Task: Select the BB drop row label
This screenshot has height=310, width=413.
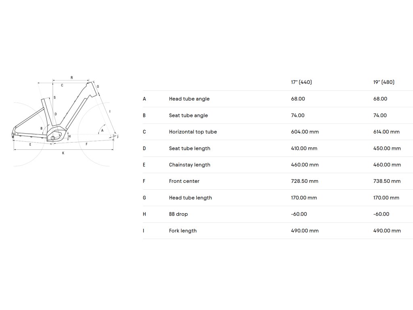Action: click(x=178, y=214)
